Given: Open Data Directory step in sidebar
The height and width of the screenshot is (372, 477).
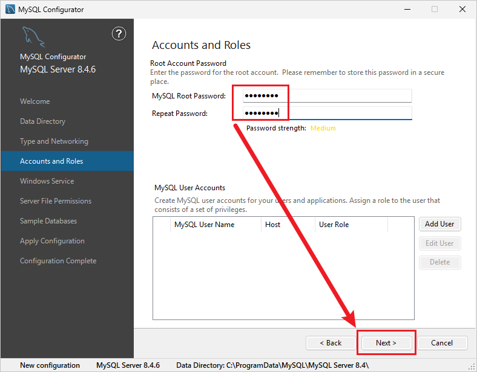Looking at the screenshot, I should coord(42,121).
